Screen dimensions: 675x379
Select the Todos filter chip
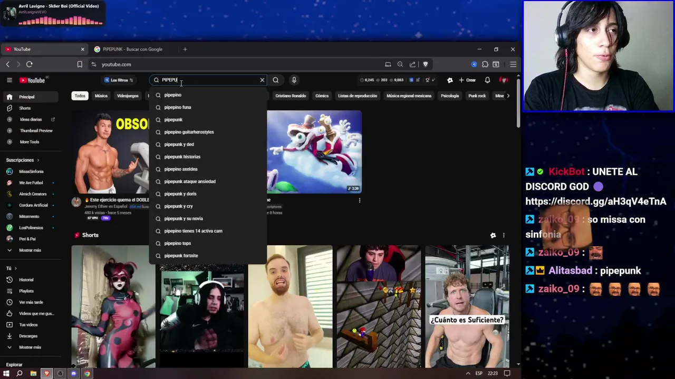coord(80,96)
